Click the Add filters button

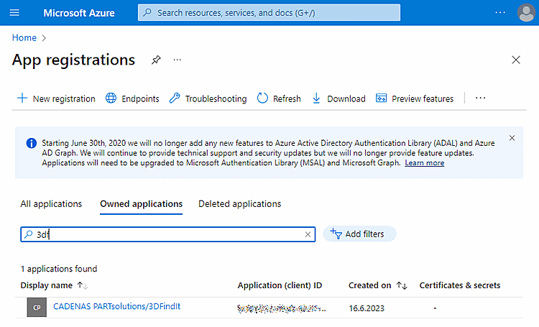[x=359, y=234]
